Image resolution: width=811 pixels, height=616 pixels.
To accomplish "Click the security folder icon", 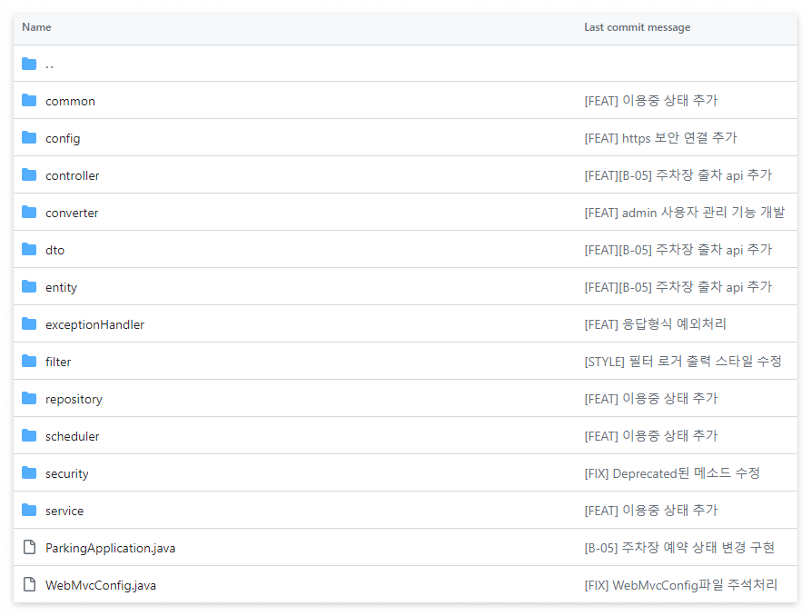I will click(29, 473).
